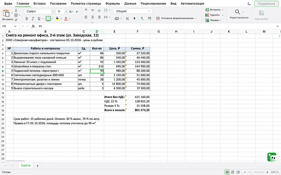Image resolution: width=281 pixels, height=175 pixels.
Task: Click the decrease decimal icon
Action: coord(149,18)
